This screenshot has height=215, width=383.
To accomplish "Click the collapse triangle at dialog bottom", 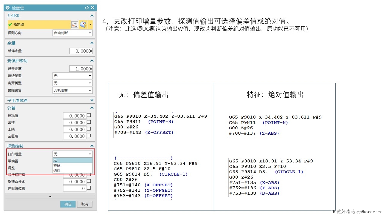I will [50, 196].
